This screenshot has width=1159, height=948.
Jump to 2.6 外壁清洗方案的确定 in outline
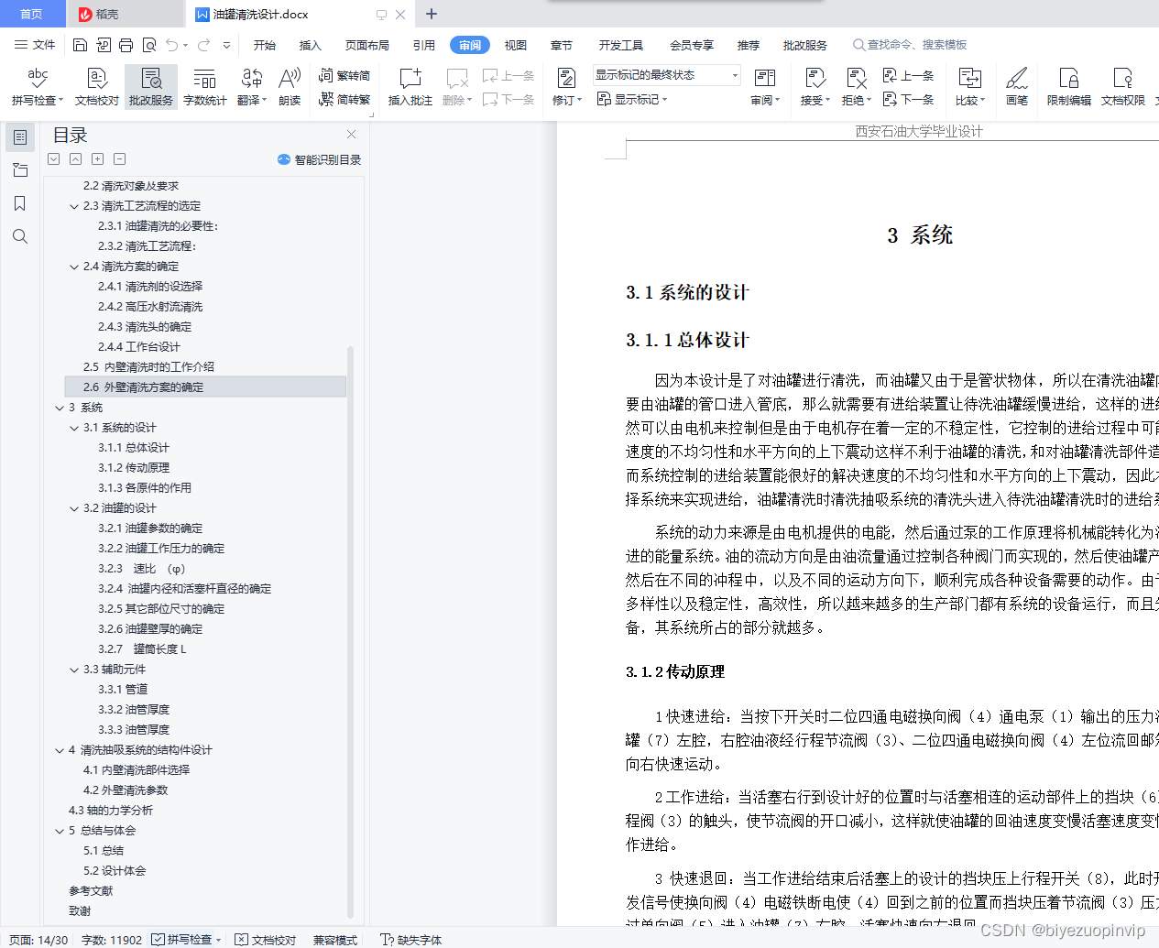pyautogui.click(x=206, y=387)
